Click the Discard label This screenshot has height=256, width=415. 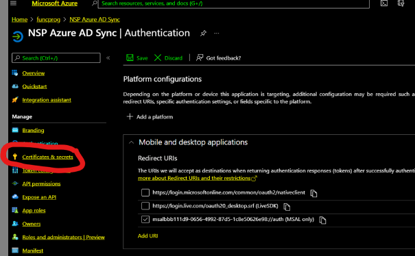tap(174, 58)
